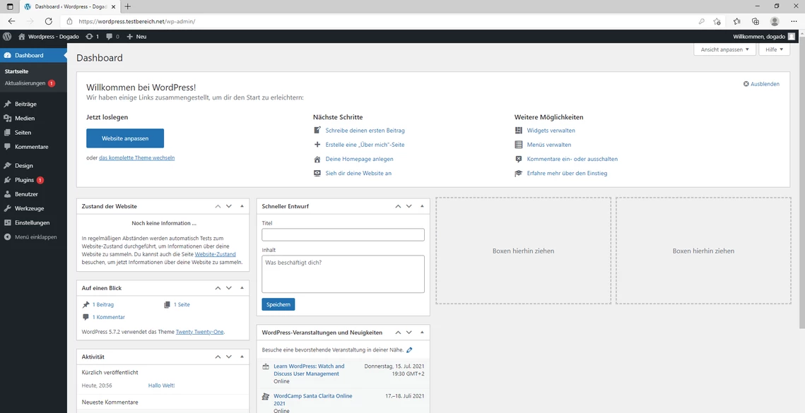
Task: Move Auf einen Blick panel down
Action: click(229, 288)
